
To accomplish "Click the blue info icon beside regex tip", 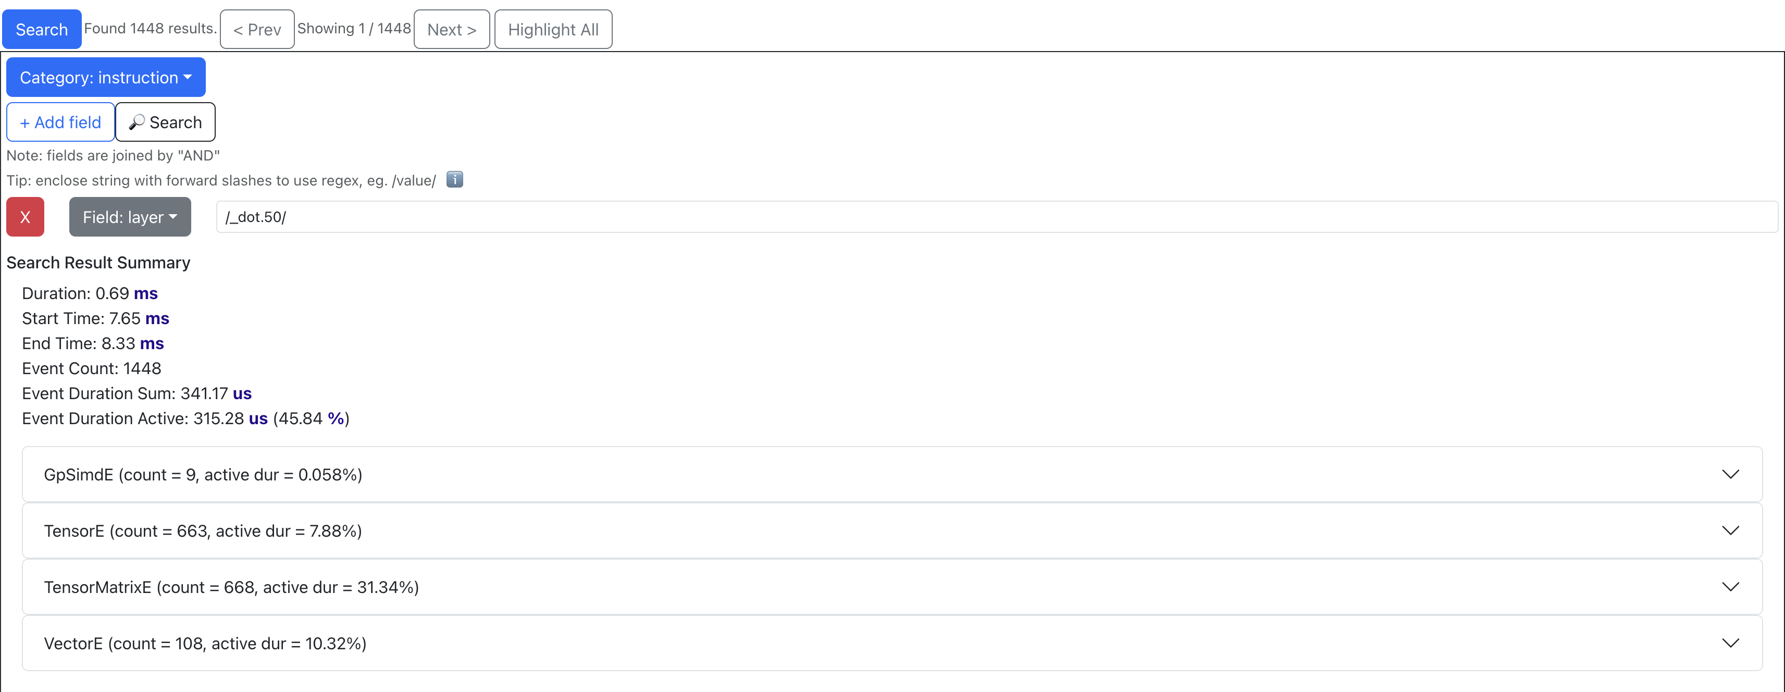I will [x=454, y=180].
